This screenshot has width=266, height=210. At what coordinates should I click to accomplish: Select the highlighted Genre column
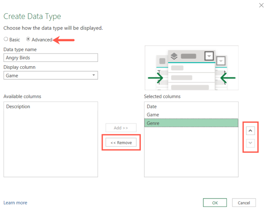point(191,123)
